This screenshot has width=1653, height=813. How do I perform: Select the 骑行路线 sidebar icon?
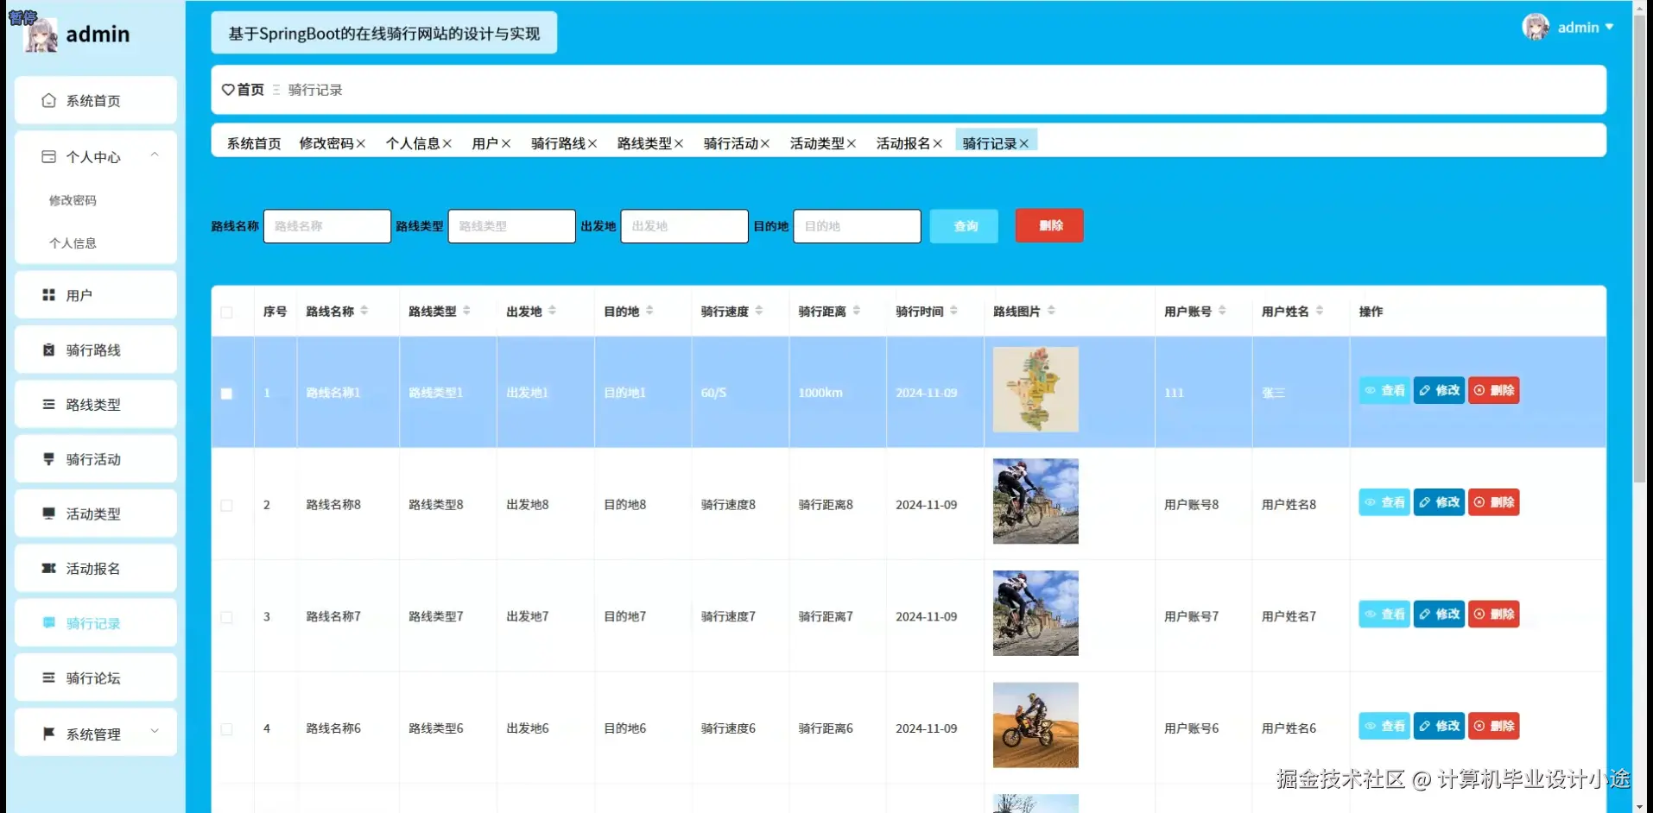coord(48,350)
